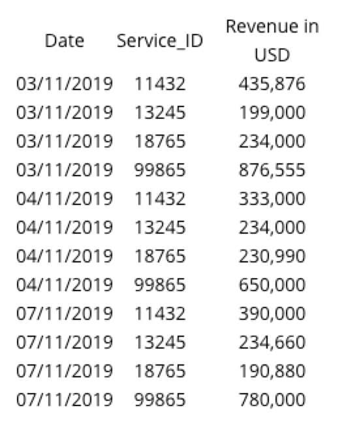The image size is (346, 427).
Task: Select the revenue cell 390,000
Action: pyautogui.click(x=272, y=313)
